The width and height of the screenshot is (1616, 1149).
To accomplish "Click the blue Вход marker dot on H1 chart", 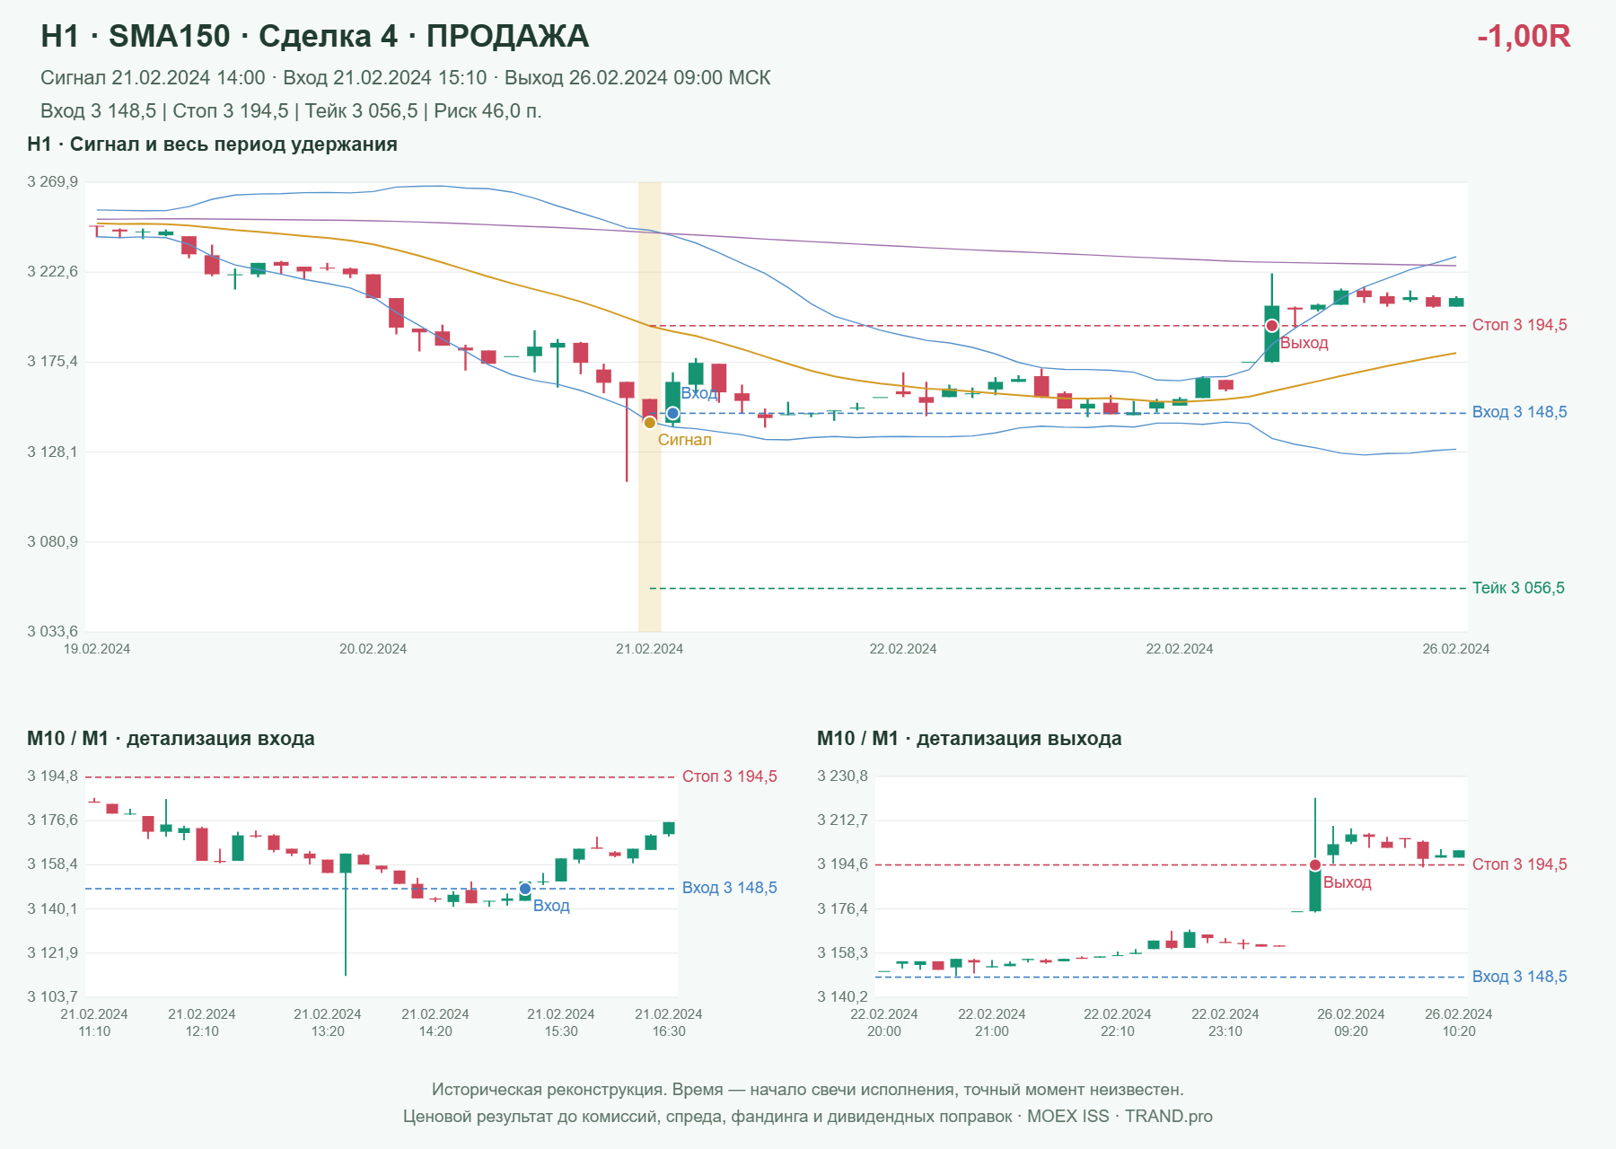I will pyautogui.click(x=672, y=413).
